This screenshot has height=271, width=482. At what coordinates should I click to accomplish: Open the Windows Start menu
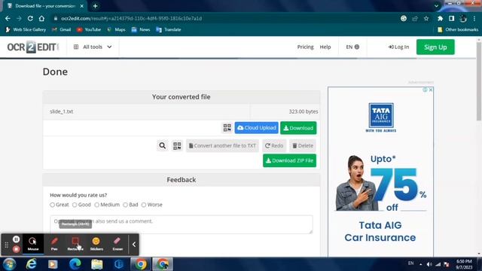coord(9,264)
